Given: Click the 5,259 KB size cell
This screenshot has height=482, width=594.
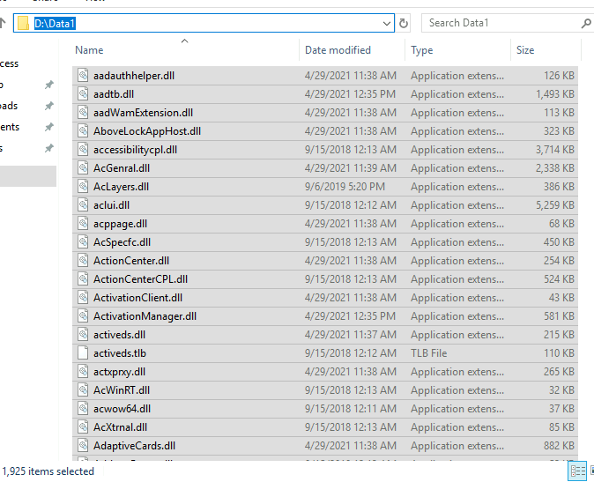Looking at the screenshot, I should pyautogui.click(x=555, y=205).
